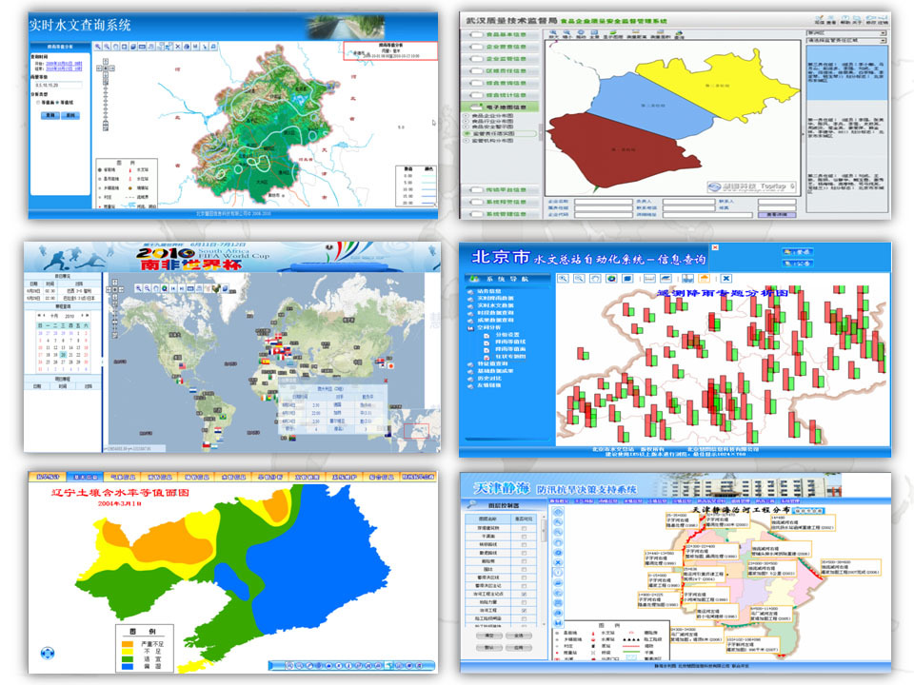Click small red close box above 北京市水文总站 header
914x685 pixels.
tap(715, 247)
